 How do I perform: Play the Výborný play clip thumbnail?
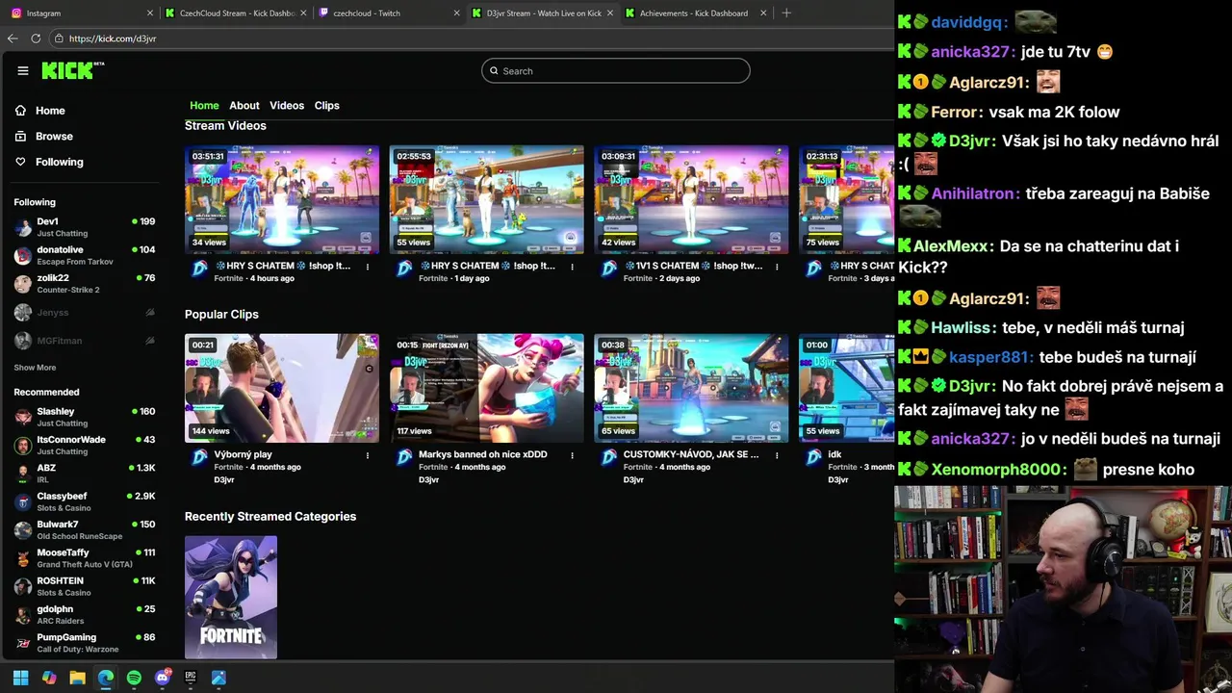(x=282, y=388)
